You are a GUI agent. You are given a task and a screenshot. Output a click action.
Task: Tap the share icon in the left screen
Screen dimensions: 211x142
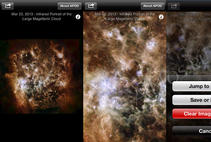point(8,6)
